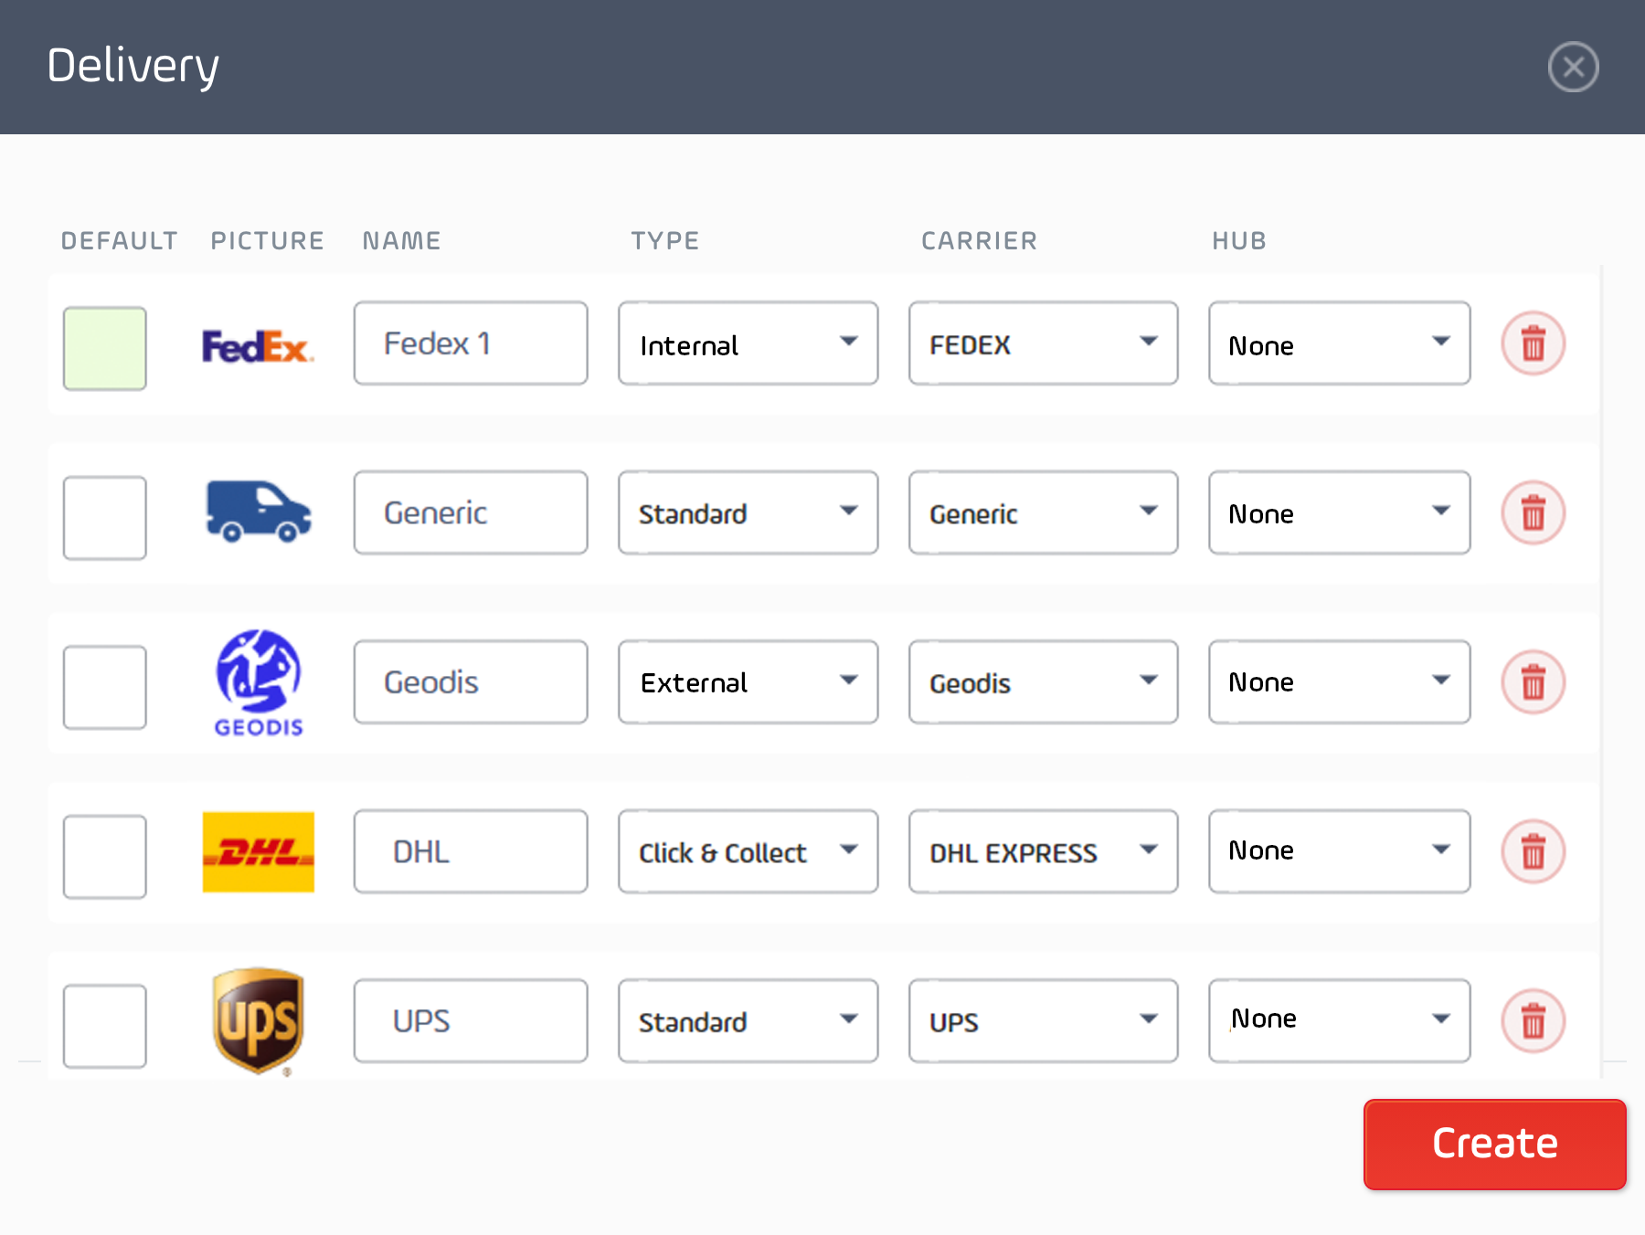Click the DHL logo picture
Screen dimensions: 1645x1235
point(259,851)
